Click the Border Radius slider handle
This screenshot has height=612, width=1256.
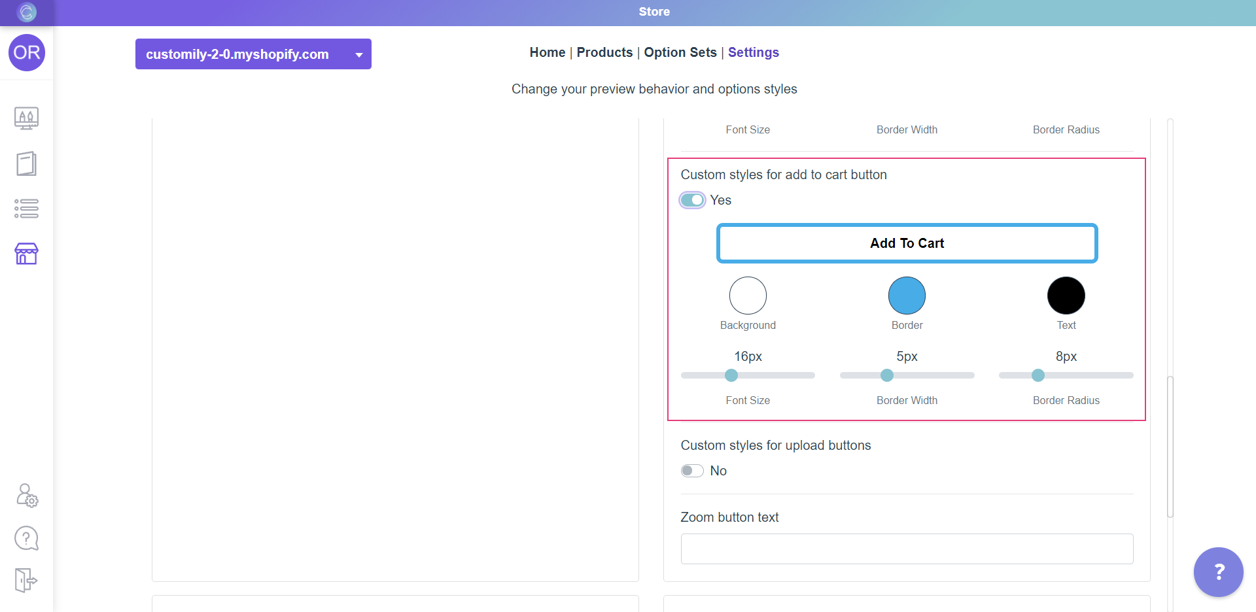click(1038, 375)
